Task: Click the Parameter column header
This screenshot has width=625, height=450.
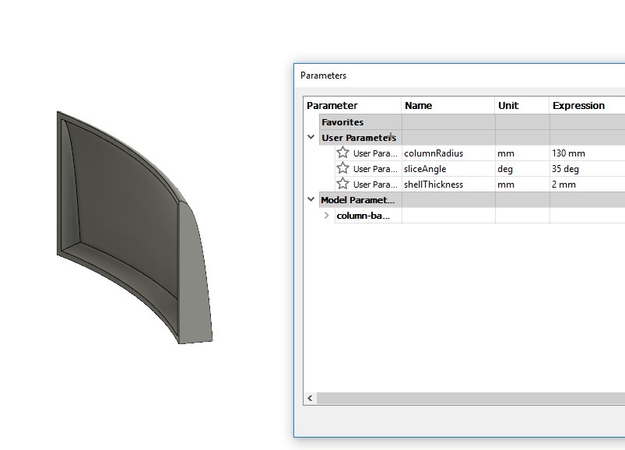Action: (335, 105)
